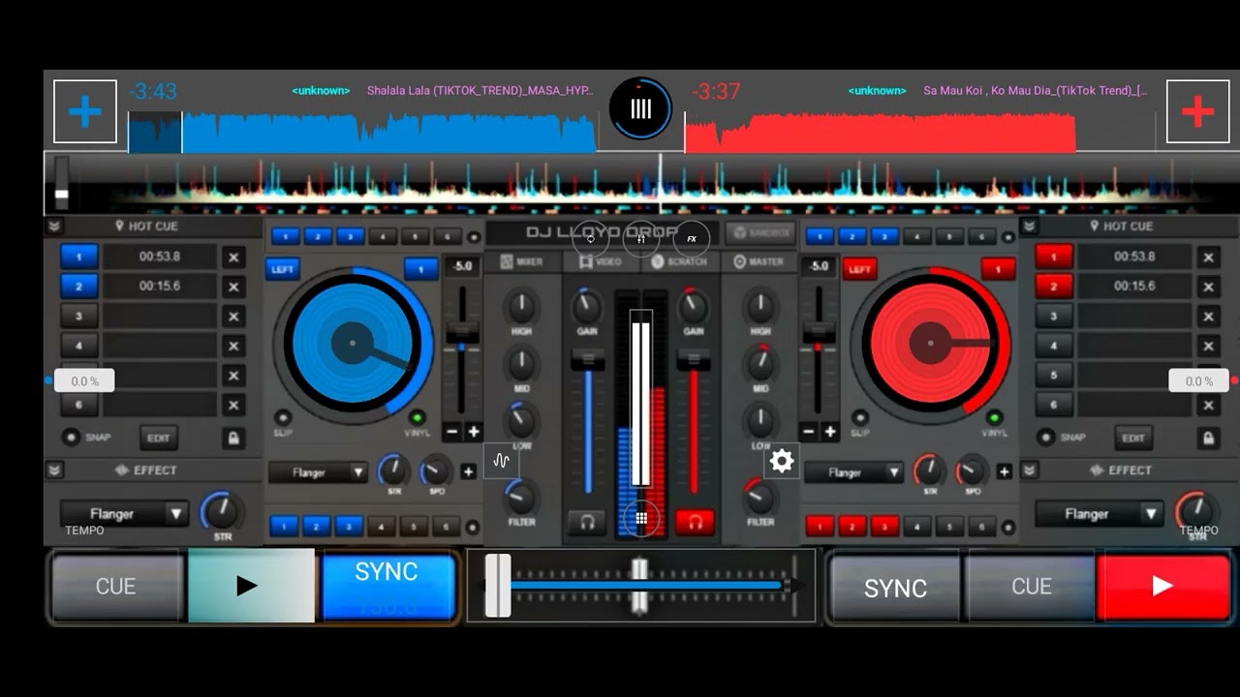Disable right deck red headphone cue
Screen dimensions: 1240x697
[x=694, y=523]
